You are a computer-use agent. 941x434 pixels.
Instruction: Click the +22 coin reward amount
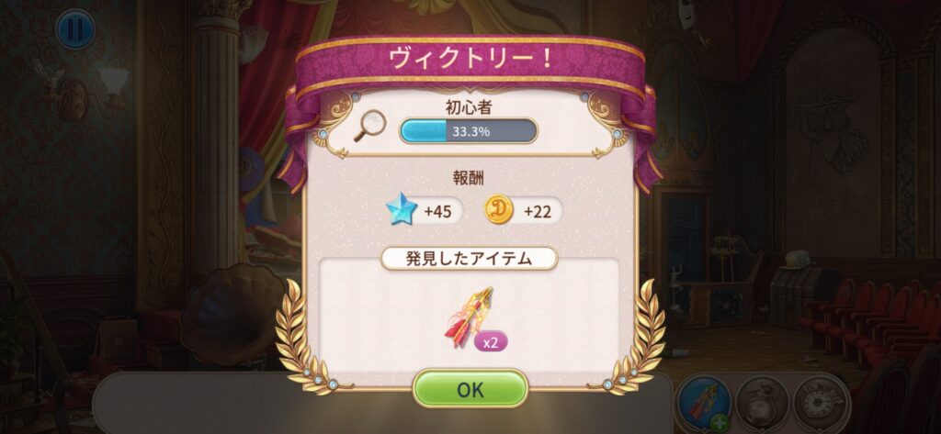click(x=537, y=212)
